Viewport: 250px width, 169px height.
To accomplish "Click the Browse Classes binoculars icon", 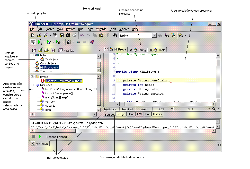I will tap(173, 35).
